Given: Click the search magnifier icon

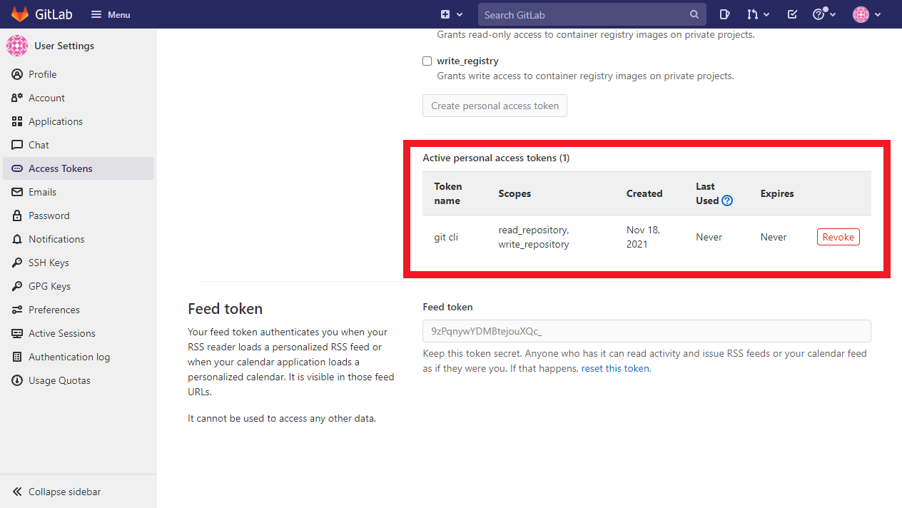Looking at the screenshot, I should tap(694, 15).
